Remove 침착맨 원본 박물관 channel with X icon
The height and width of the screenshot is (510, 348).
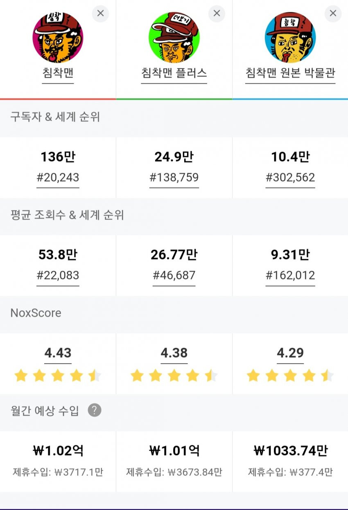tap(333, 13)
